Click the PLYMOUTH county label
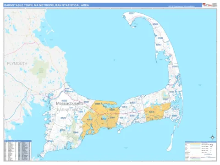Screen dimensions: 220x165 click(17, 64)
